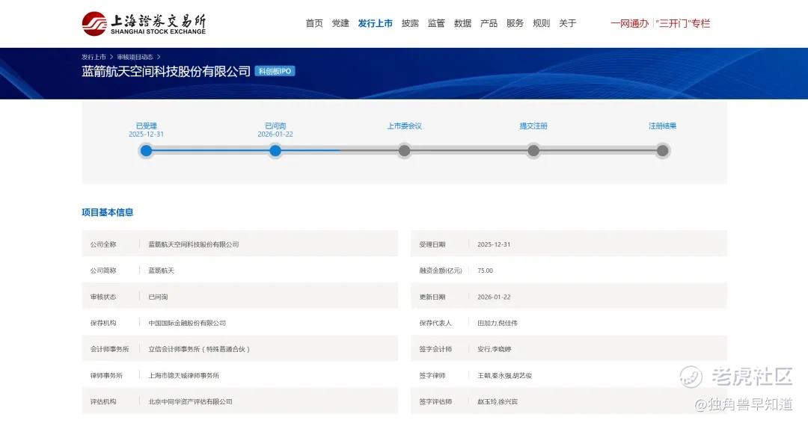Click the 受理日期 row label

(x=432, y=244)
